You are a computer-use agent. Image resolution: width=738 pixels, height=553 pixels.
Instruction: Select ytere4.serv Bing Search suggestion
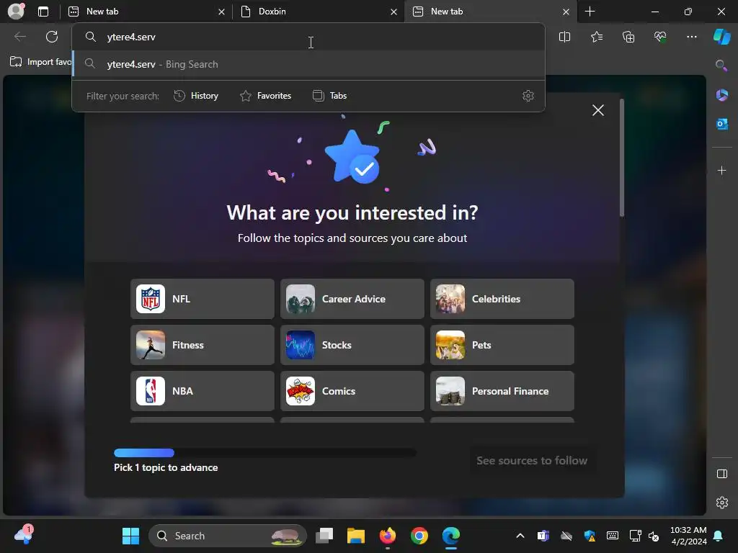pos(308,64)
